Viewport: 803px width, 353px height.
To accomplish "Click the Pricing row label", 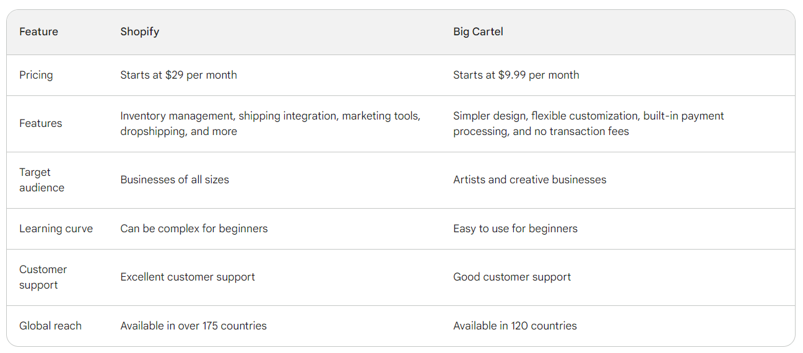I will click(x=36, y=75).
